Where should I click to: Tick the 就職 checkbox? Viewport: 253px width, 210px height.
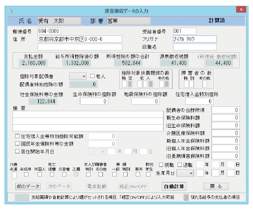(161, 165)
